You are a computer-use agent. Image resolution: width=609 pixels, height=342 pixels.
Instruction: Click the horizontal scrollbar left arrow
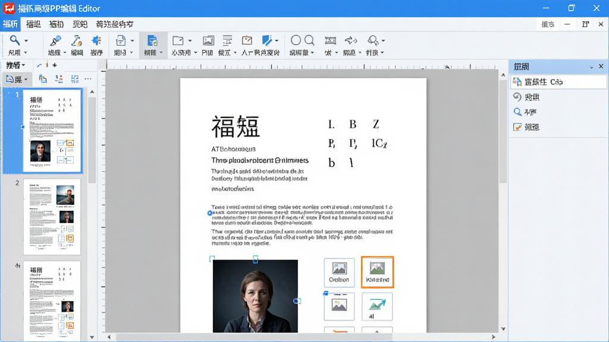(x=109, y=337)
